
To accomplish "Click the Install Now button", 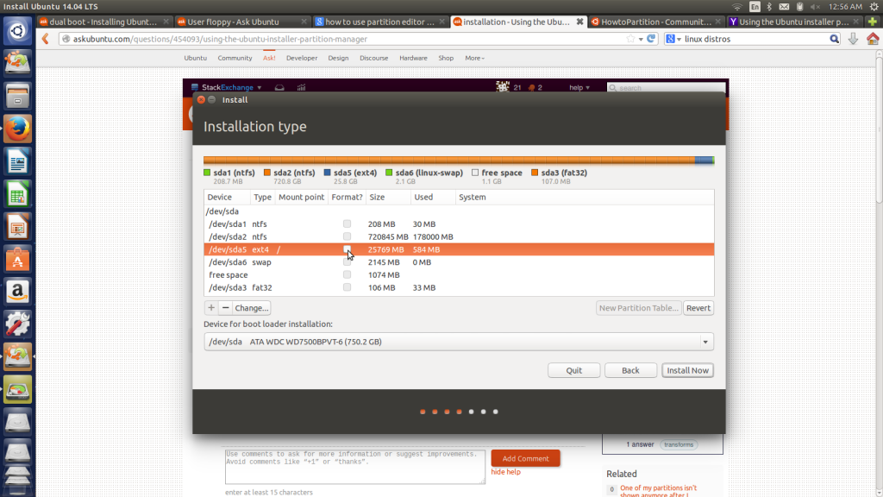I will click(687, 370).
